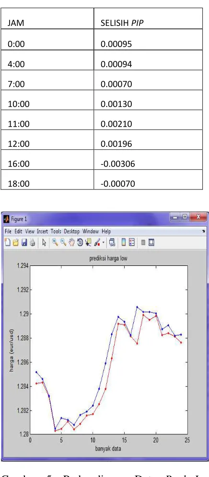Select the Edit Plot arrow tool
This screenshot has width=209, height=477.
pyautogui.click(x=45, y=242)
